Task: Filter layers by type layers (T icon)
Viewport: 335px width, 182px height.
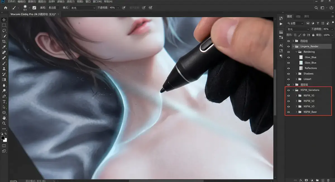Action: pyautogui.click(x=318, y=23)
